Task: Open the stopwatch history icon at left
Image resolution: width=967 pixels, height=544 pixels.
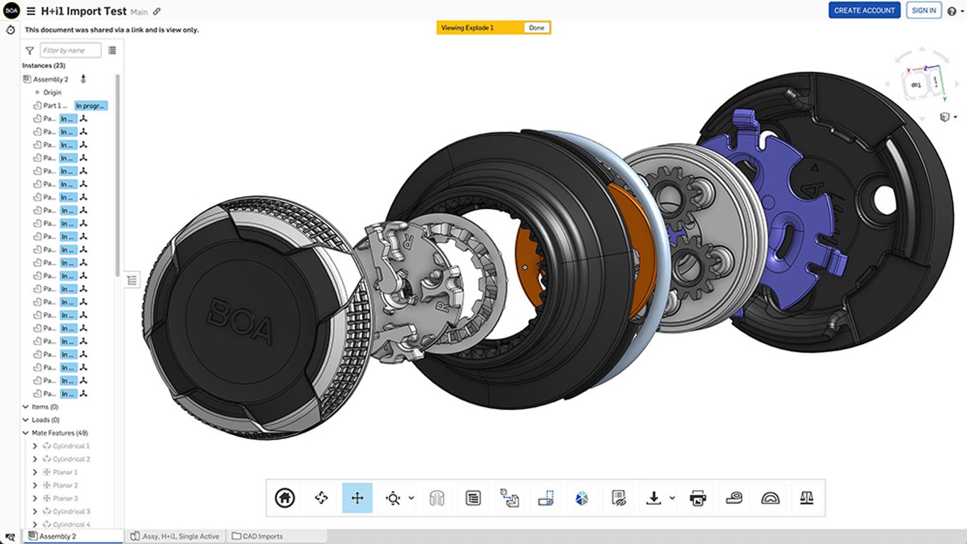Action: (x=10, y=30)
